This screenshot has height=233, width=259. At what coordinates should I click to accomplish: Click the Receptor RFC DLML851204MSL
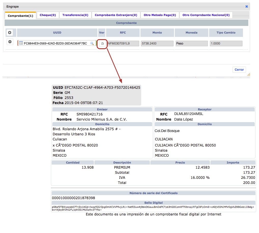pyautogui.click(x=189, y=114)
